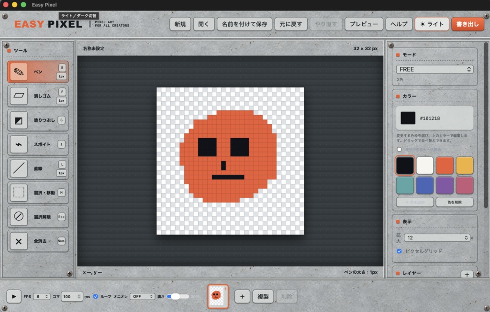Play the animation
Screen dimensions: 490x312
point(14,296)
